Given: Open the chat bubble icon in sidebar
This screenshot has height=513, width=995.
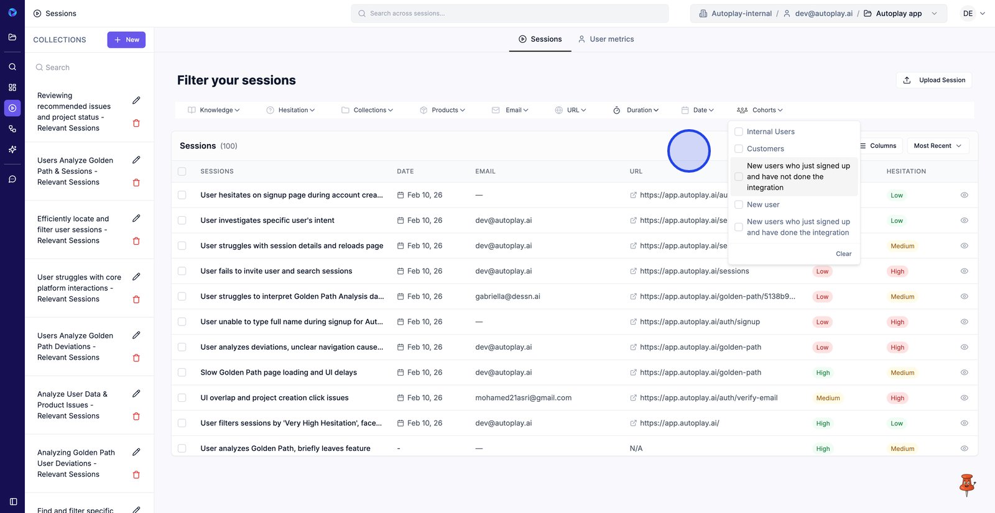Looking at the screenshot, I should tap(12, 179).
